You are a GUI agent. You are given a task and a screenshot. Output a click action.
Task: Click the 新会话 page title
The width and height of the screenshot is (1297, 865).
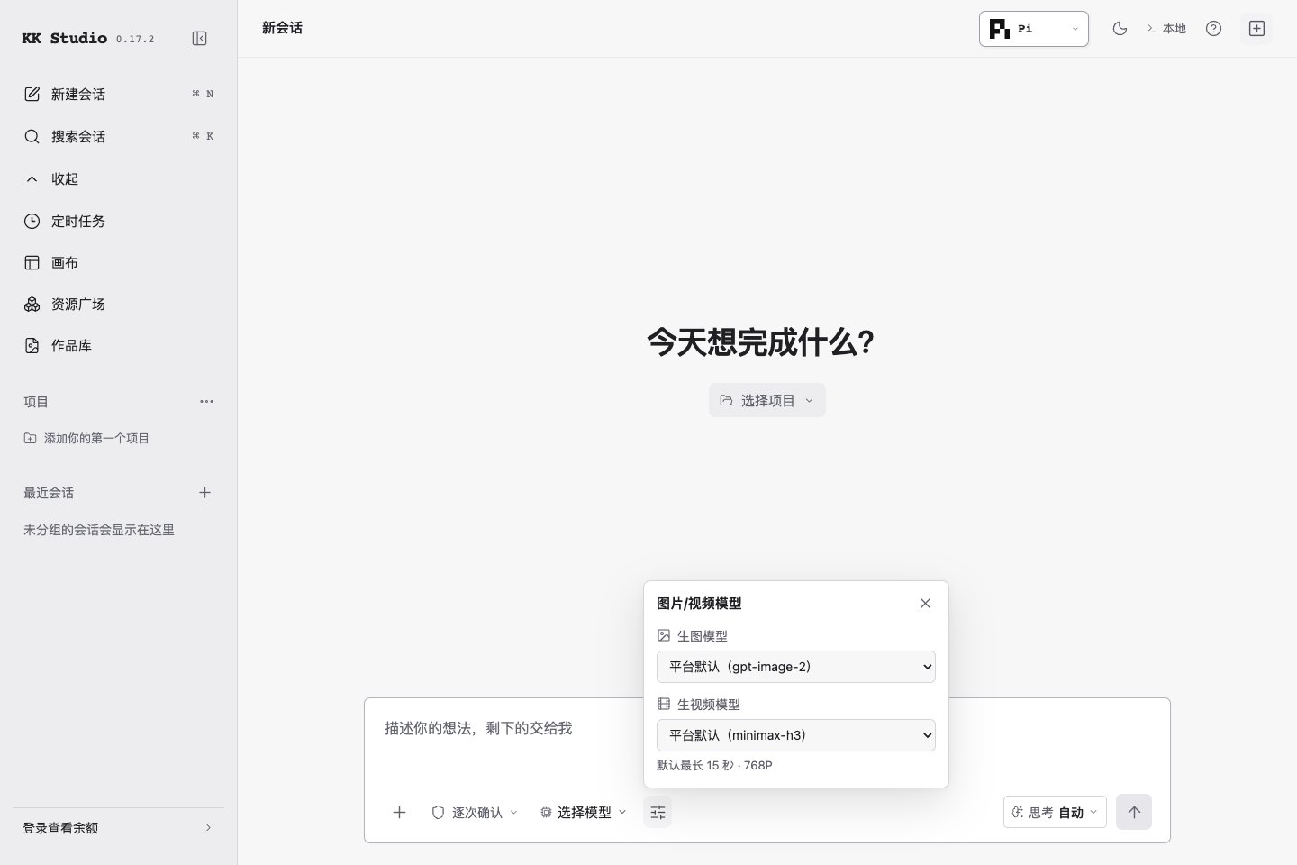(282, 28)
